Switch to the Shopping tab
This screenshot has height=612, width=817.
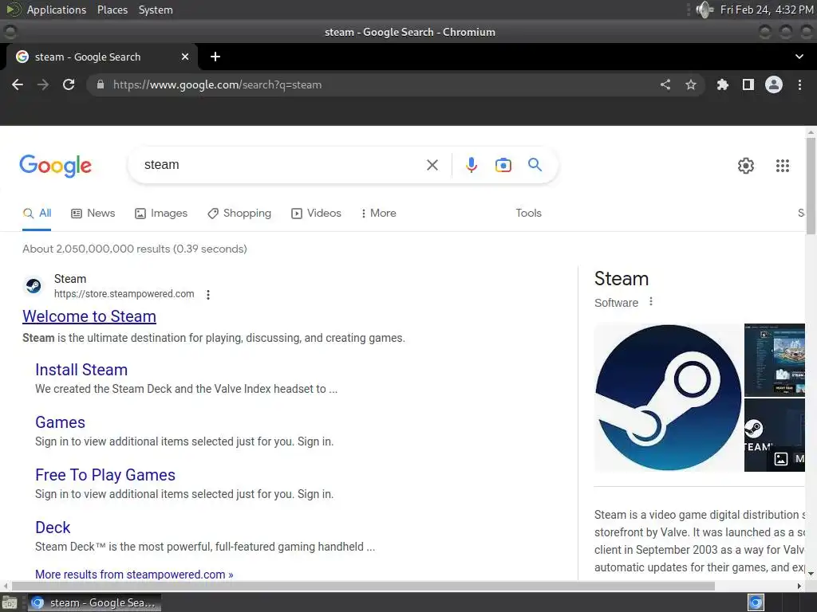(x=239, y=214)
